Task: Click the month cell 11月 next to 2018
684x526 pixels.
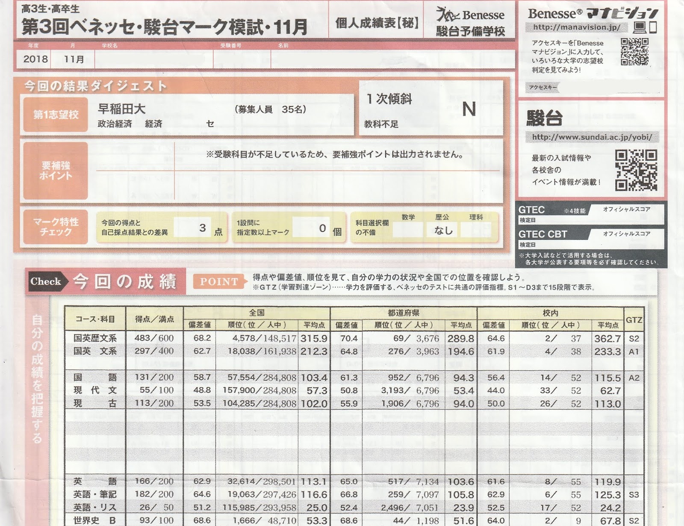Action: 74,59
